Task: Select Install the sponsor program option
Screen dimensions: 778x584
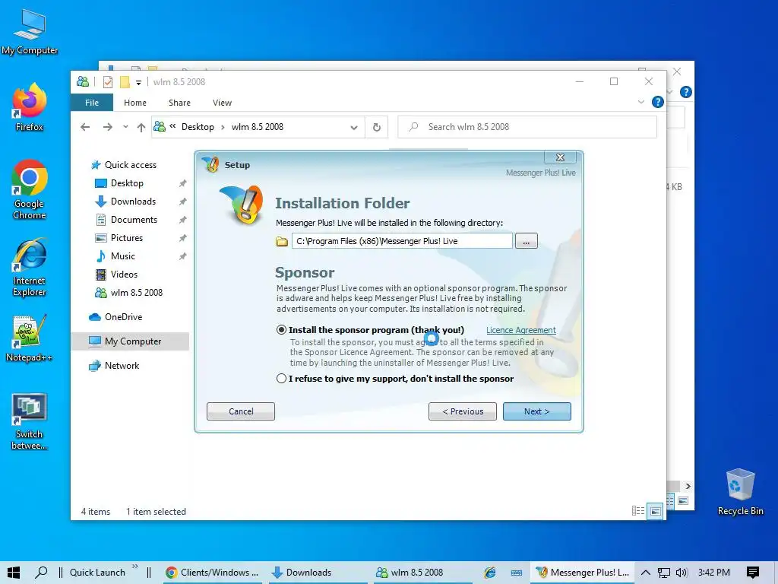Action: pyautogui.click(x=281, y=330)
